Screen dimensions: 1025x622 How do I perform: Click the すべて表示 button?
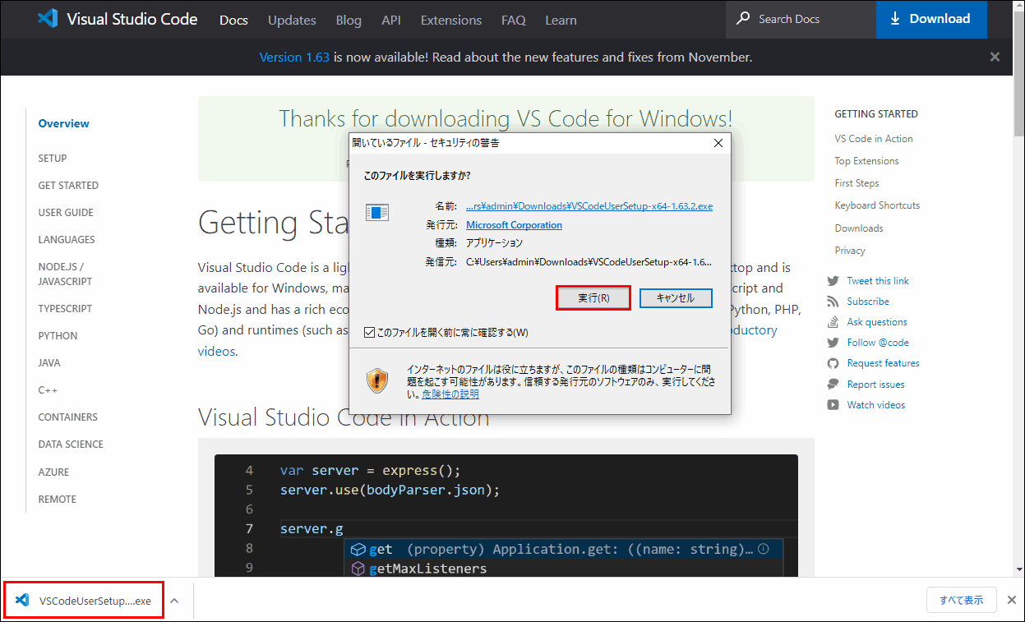click(961, 600)
